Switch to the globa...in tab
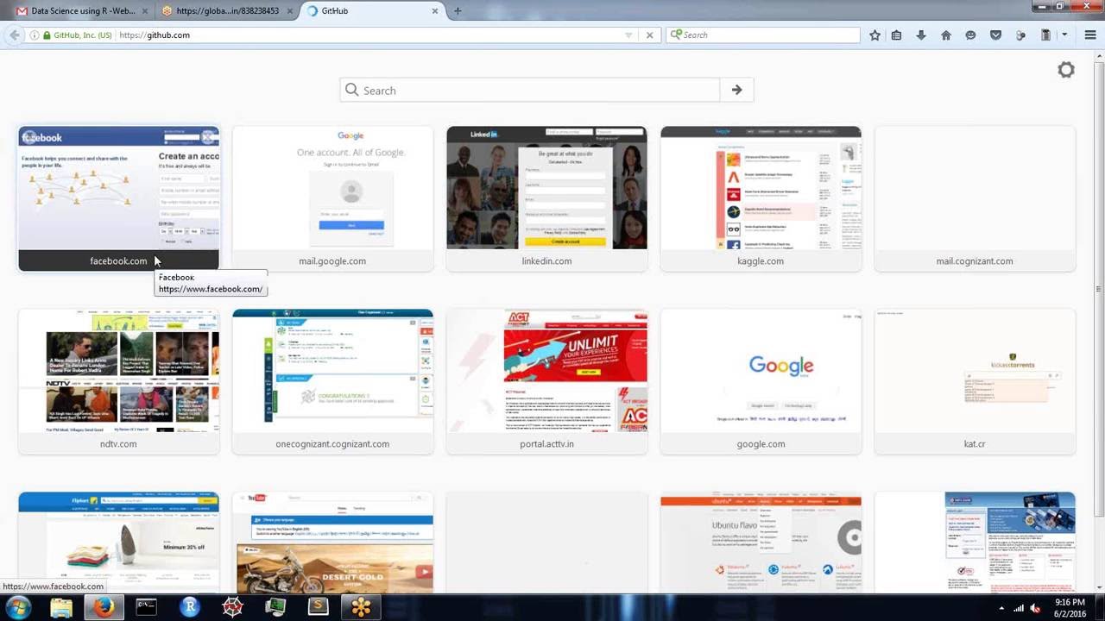The height and width of the screenshot is (621, 1105). tap(227, 11)
